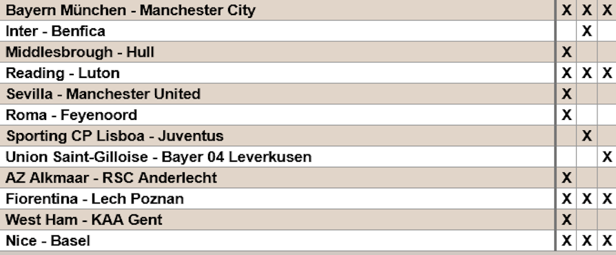Check the empty middle cell for Middlesbrough - Hull
The width and height of the screenshot is (616, 255).
point(586,52)
